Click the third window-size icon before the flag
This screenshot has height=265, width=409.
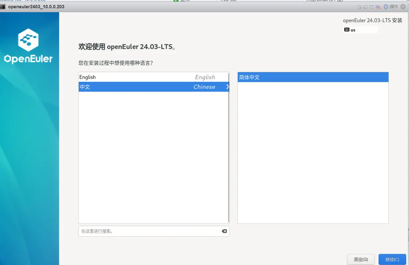coord(371,7)
